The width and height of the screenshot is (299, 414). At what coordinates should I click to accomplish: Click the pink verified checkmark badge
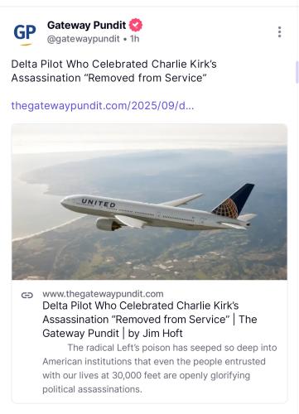(135, 25)
